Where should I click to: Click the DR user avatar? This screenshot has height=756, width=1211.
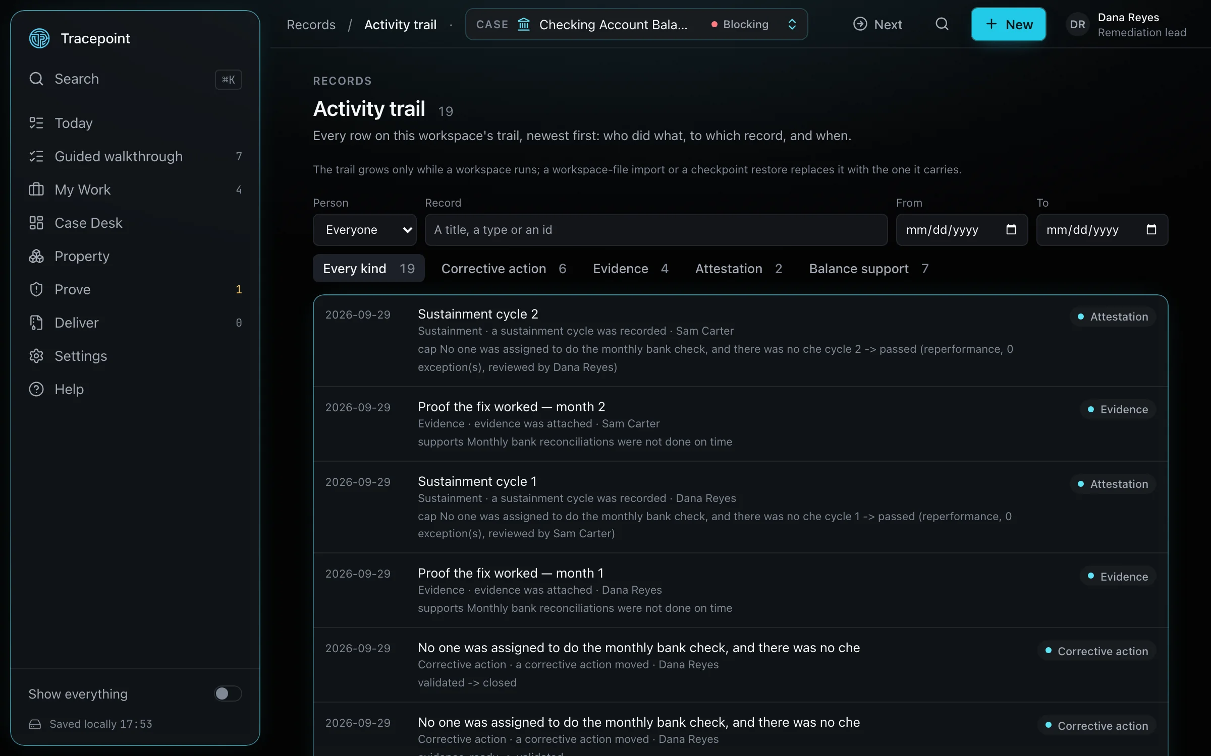click(x=1078, y=24)
